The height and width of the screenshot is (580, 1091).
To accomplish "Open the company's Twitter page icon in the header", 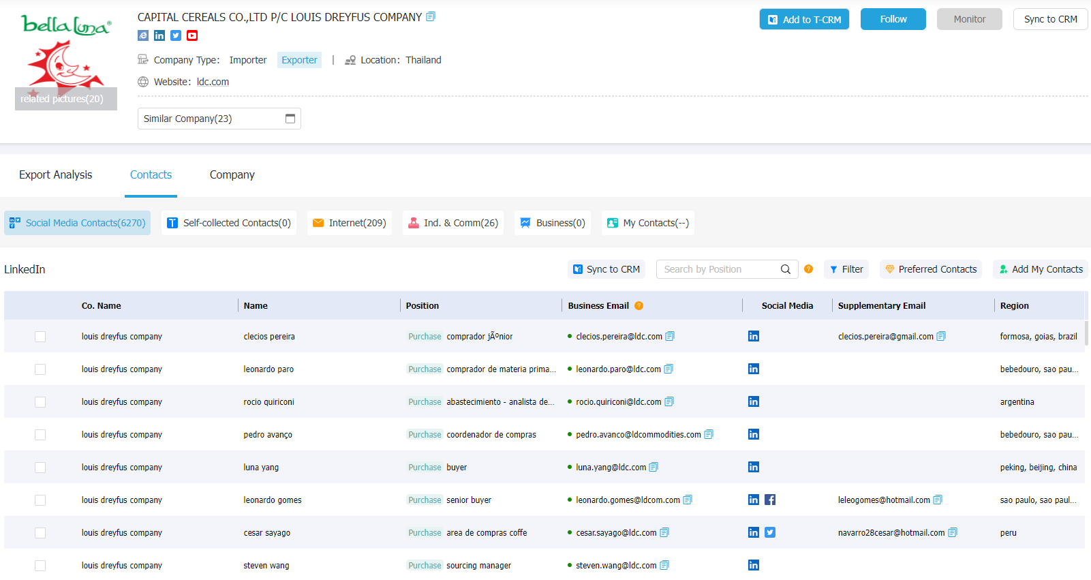I will pos(176,35).
